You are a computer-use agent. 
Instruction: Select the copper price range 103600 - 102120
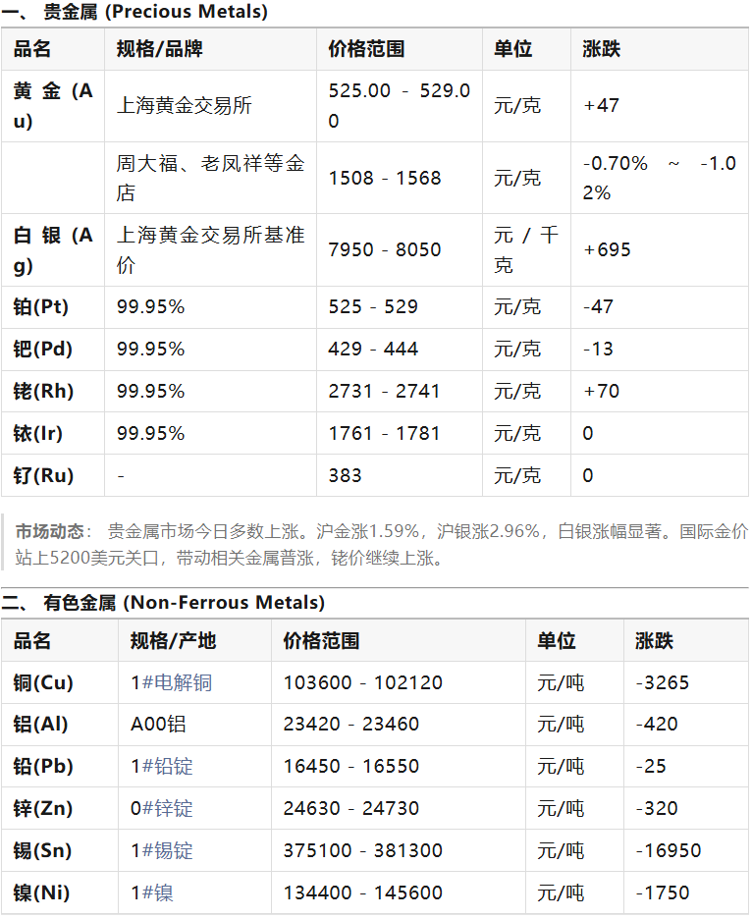(362, 682)
